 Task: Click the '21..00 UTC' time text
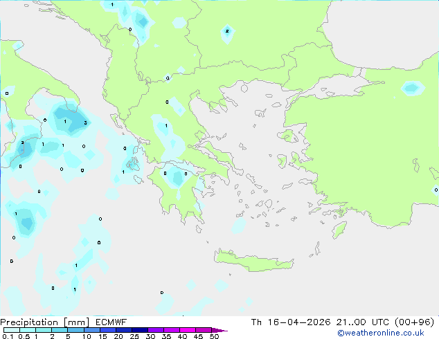pyautogui.click(x=363, y=322)
